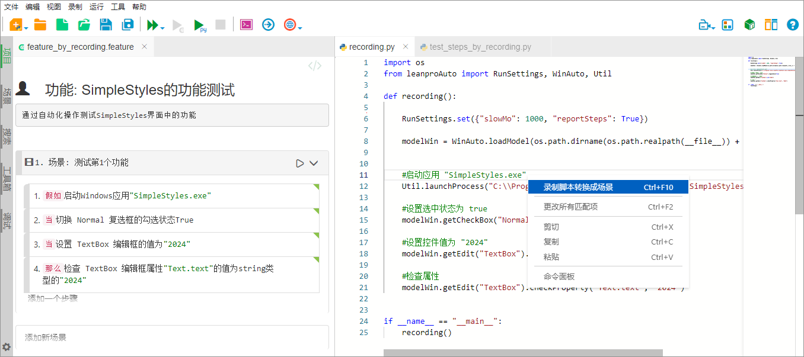This screenshot has width=804, height=357.
Task: Open the run project dropdown arrow
Action: pos(162,27)
